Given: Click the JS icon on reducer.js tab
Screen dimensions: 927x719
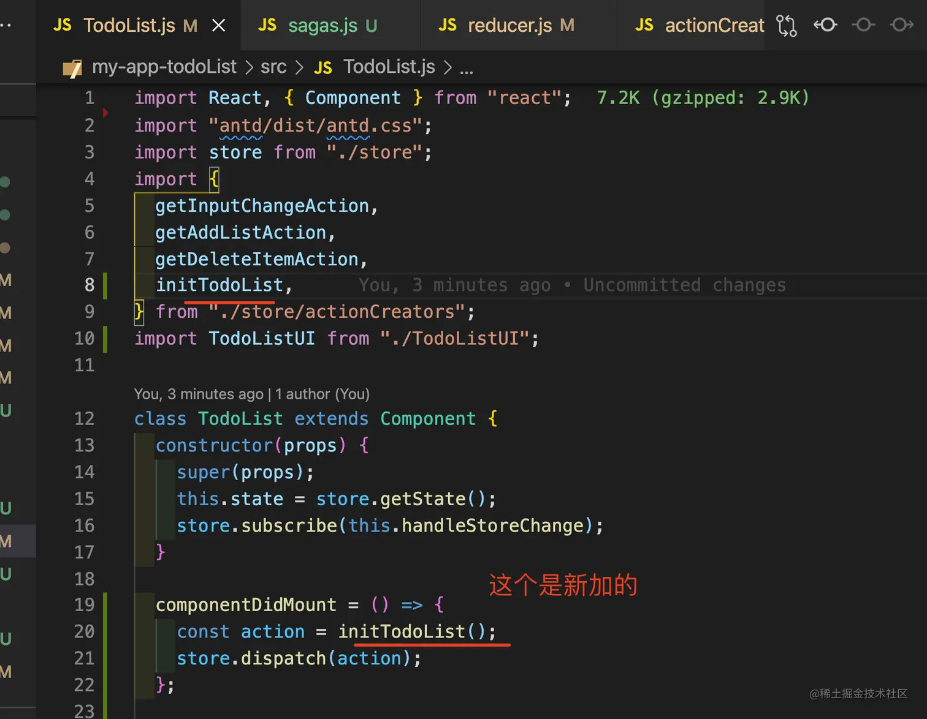Looking at the screenshot, I should click(x=448, y=25).
